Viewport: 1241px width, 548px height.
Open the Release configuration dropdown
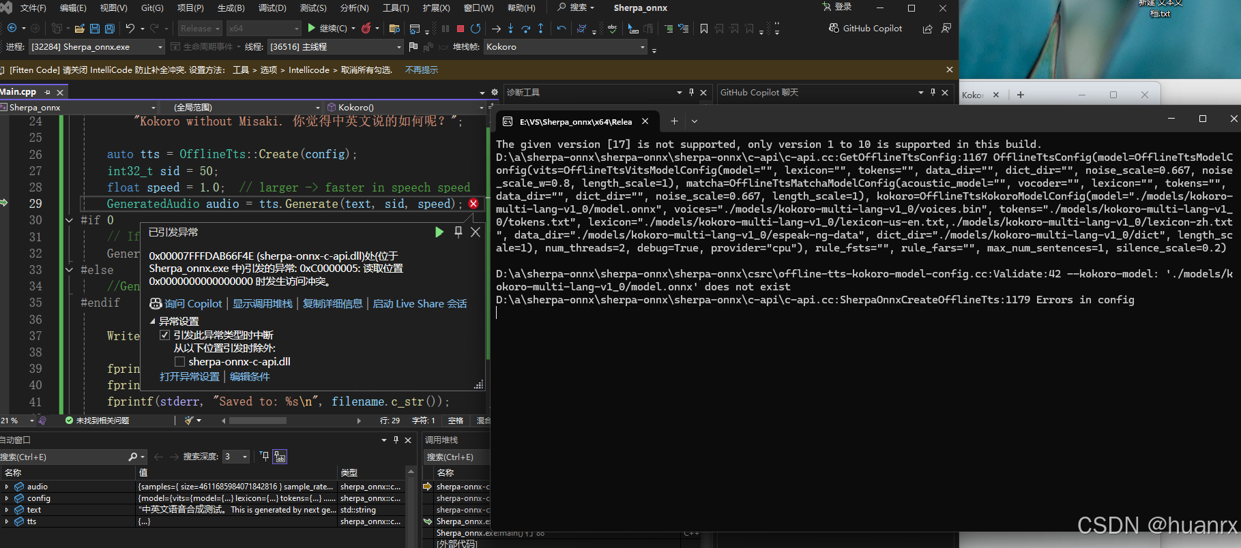coord(200,29)
